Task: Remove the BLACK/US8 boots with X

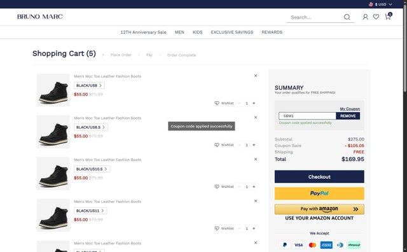Action: [x=256, y=76]
